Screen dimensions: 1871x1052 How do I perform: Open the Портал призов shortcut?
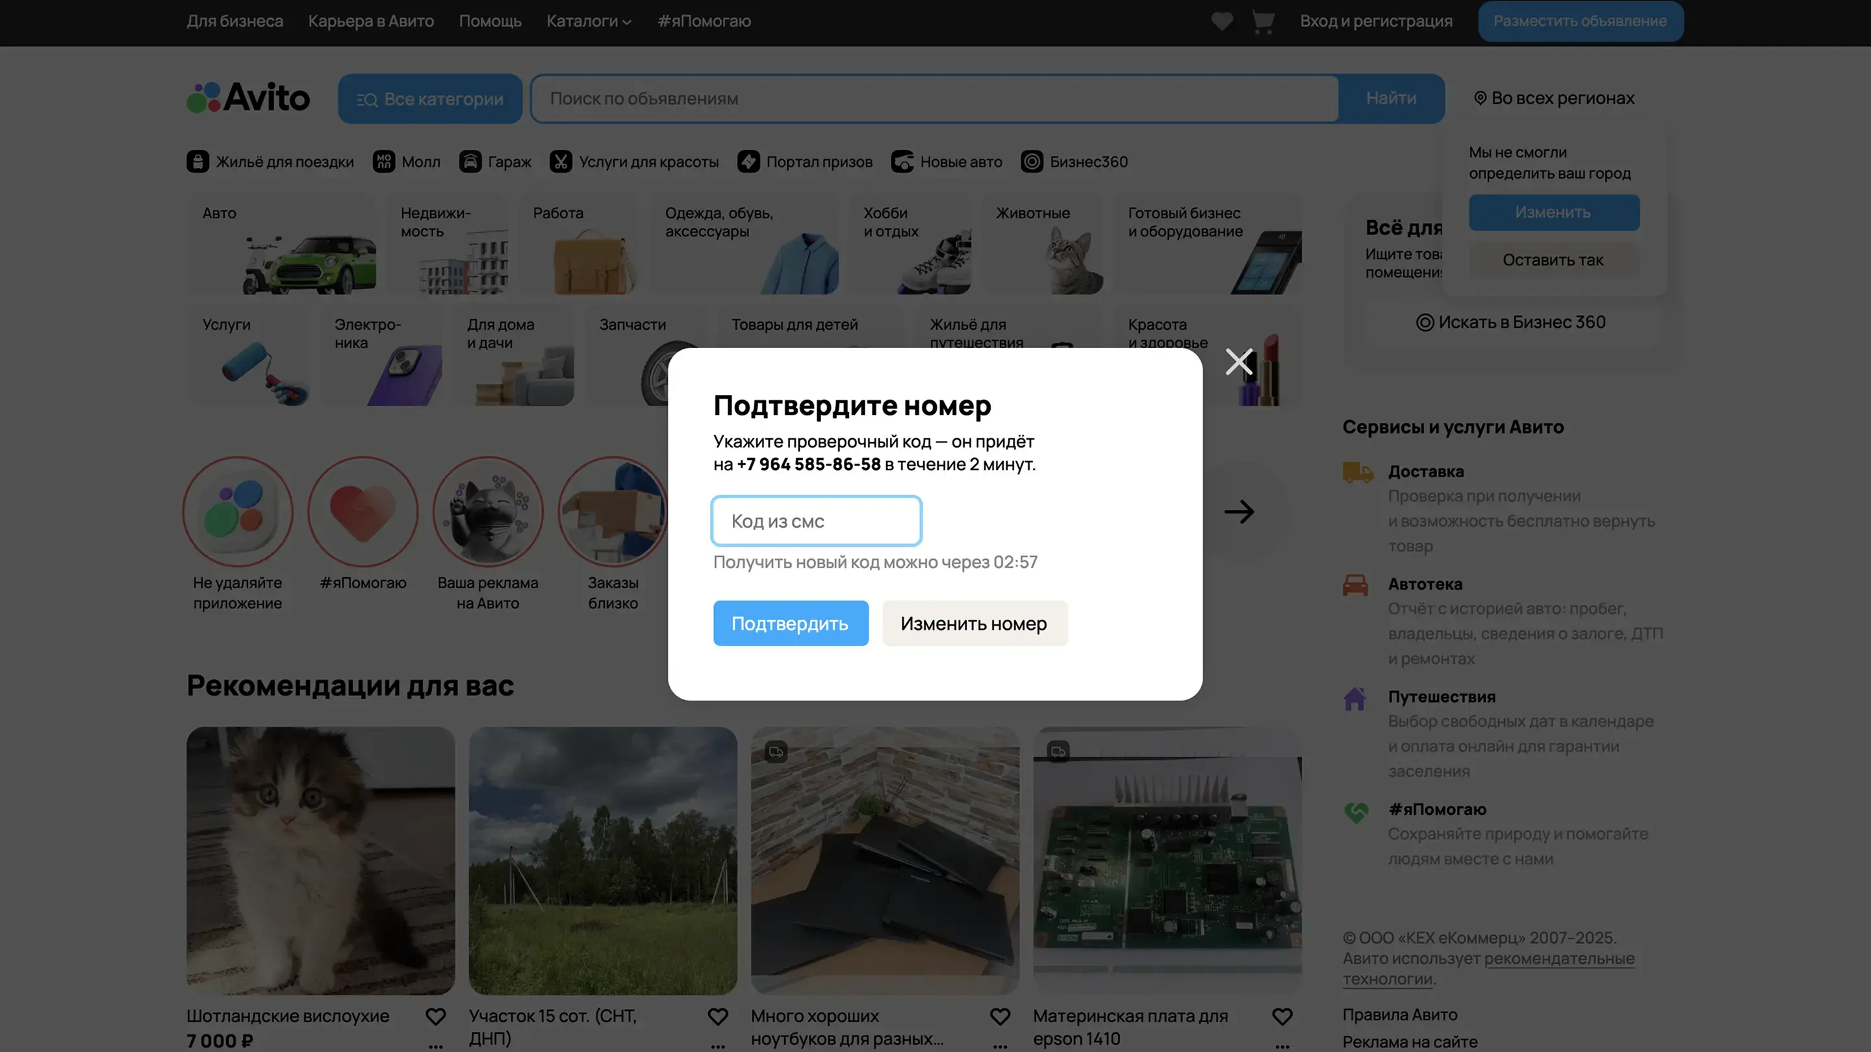pos(805,162)
